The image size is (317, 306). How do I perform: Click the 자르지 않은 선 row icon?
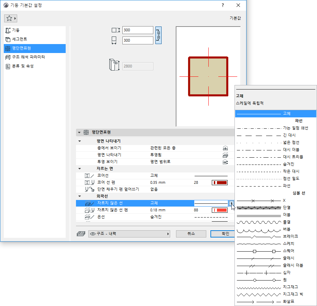click(89, 203)
